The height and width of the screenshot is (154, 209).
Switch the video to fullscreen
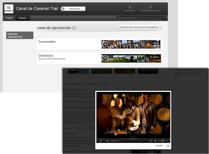click(x=168, y=141)
